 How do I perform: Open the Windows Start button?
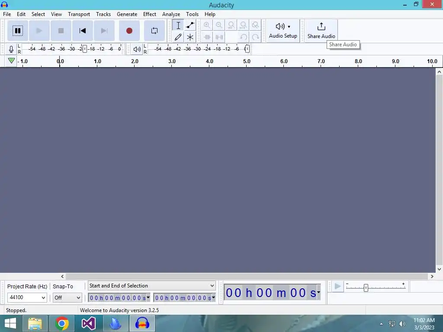(x=10, y=323)
